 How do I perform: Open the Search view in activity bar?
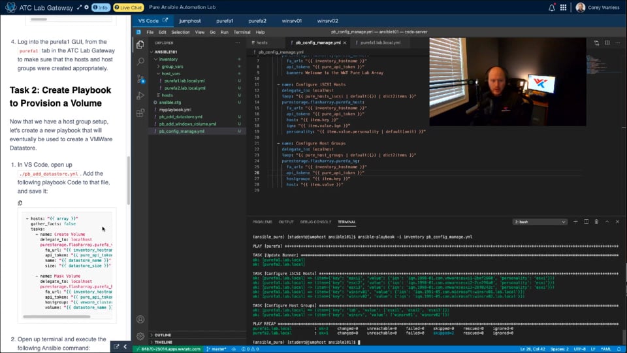point(140,61)
